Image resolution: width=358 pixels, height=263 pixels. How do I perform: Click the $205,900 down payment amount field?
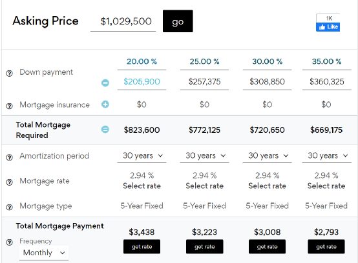pyautogui.click(x=142, y=81)
